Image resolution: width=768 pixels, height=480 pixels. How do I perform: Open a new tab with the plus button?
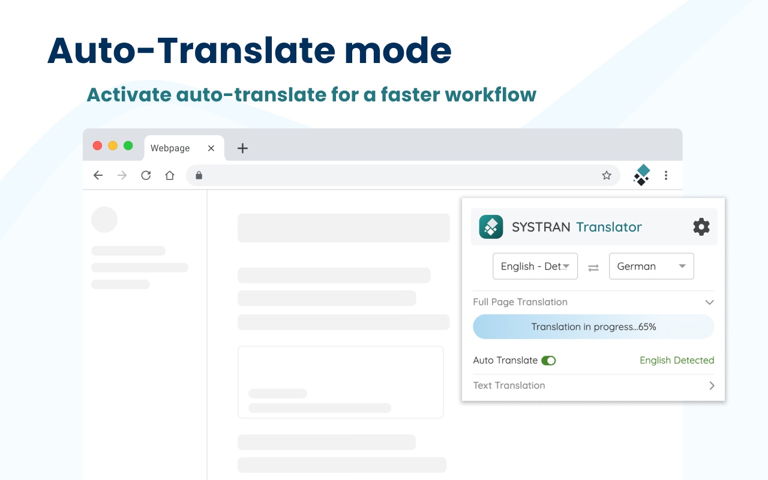pyautogui.click(x=242, y=148)
